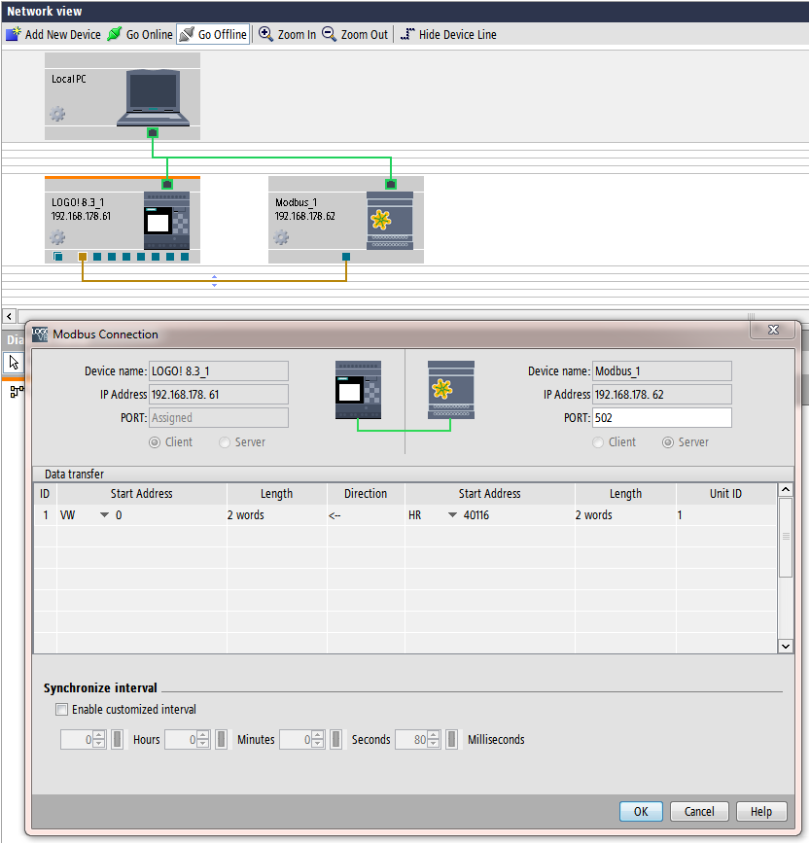Click the slider handle next to Hours
The height and width of the screenshot is (844, 810).
click(118, 740)
